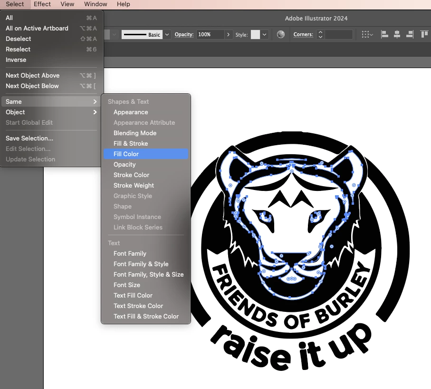Choose Inverse from the Select menu

51,60
